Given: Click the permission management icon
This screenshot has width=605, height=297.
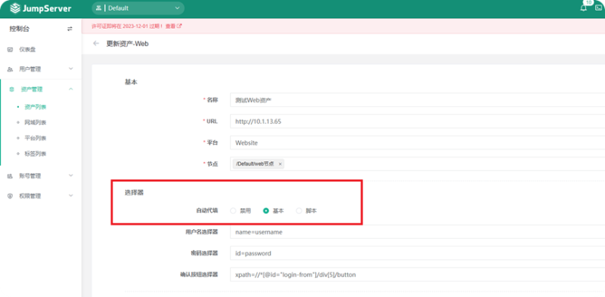Looking at the screenshot, I should [11, 196].
